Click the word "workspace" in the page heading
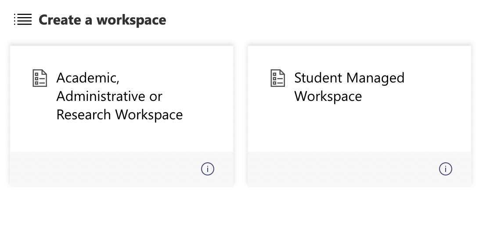The width and height of the screenshot is (497, 229). pyautogui.click(x=131, y=20)
